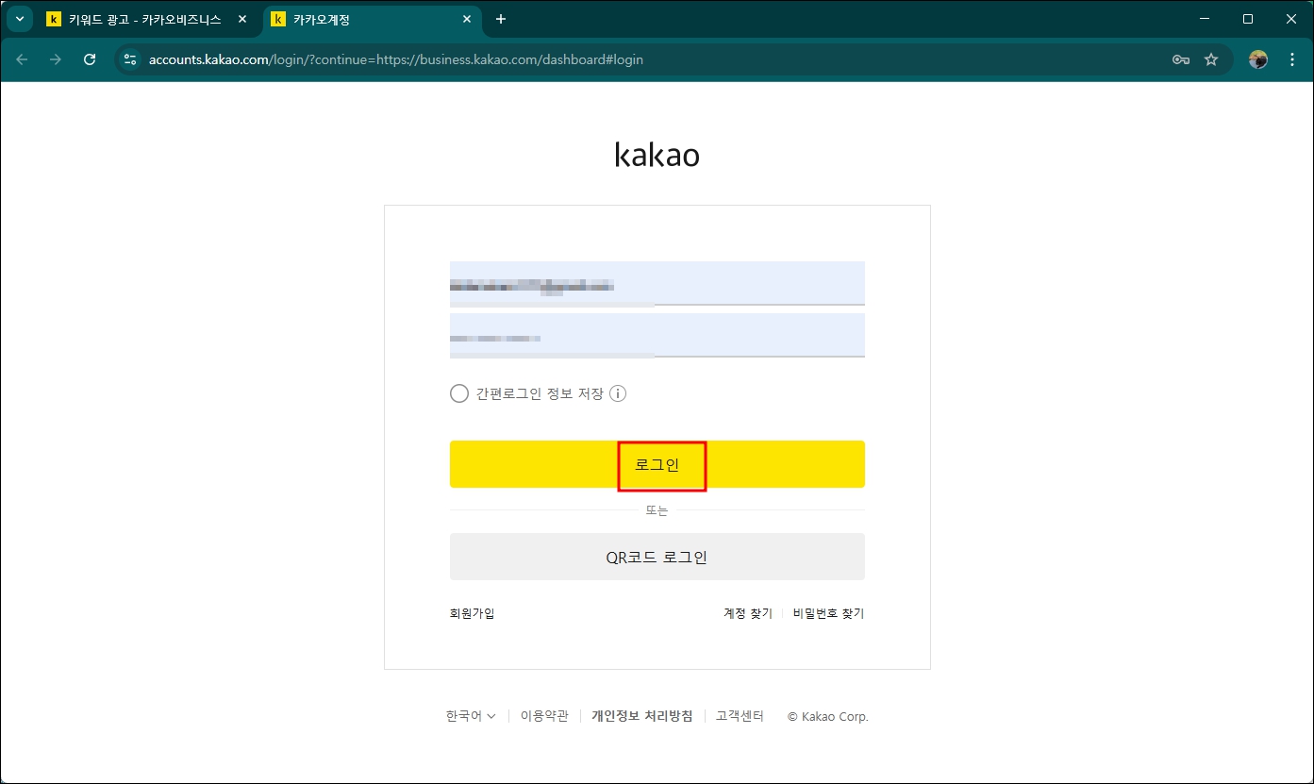Click the browser profile avatar
This screenshot has height=784, width=1314.
1257,58
